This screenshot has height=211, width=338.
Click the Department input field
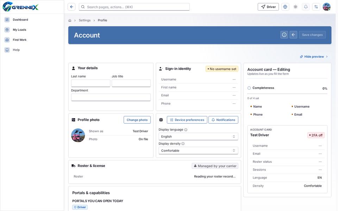click(x=111, y=97)
